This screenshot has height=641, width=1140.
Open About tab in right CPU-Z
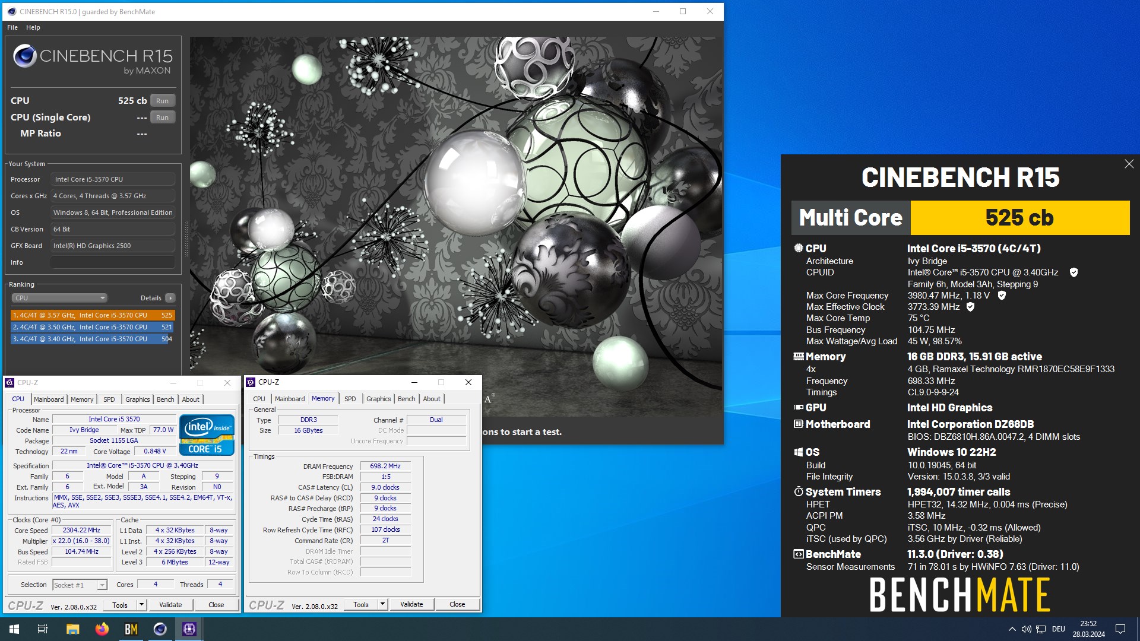pos(432,399)
